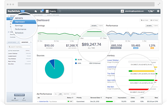Click the dashboard Settings button
Viewport: 167px width, 105px height.
[x=154, y=20]
